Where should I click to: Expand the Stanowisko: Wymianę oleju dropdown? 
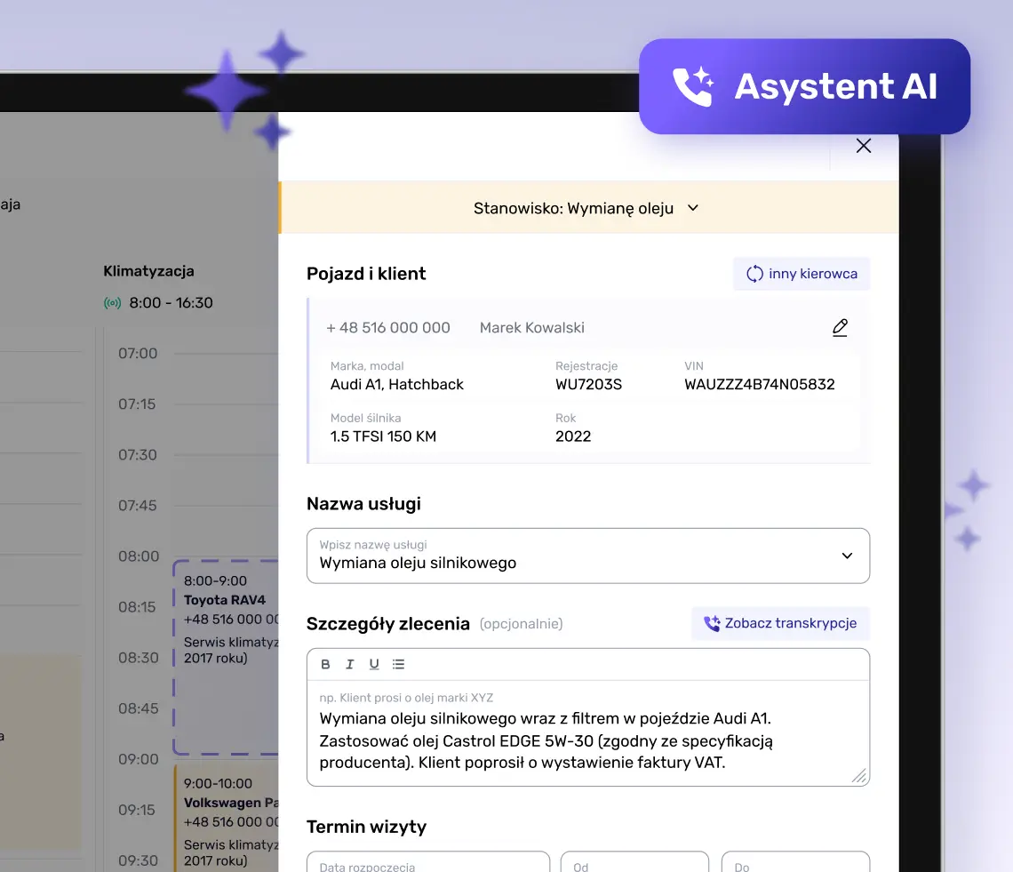pos(588,208)
